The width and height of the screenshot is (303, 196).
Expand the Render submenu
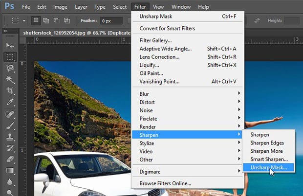tap(188, 127)
